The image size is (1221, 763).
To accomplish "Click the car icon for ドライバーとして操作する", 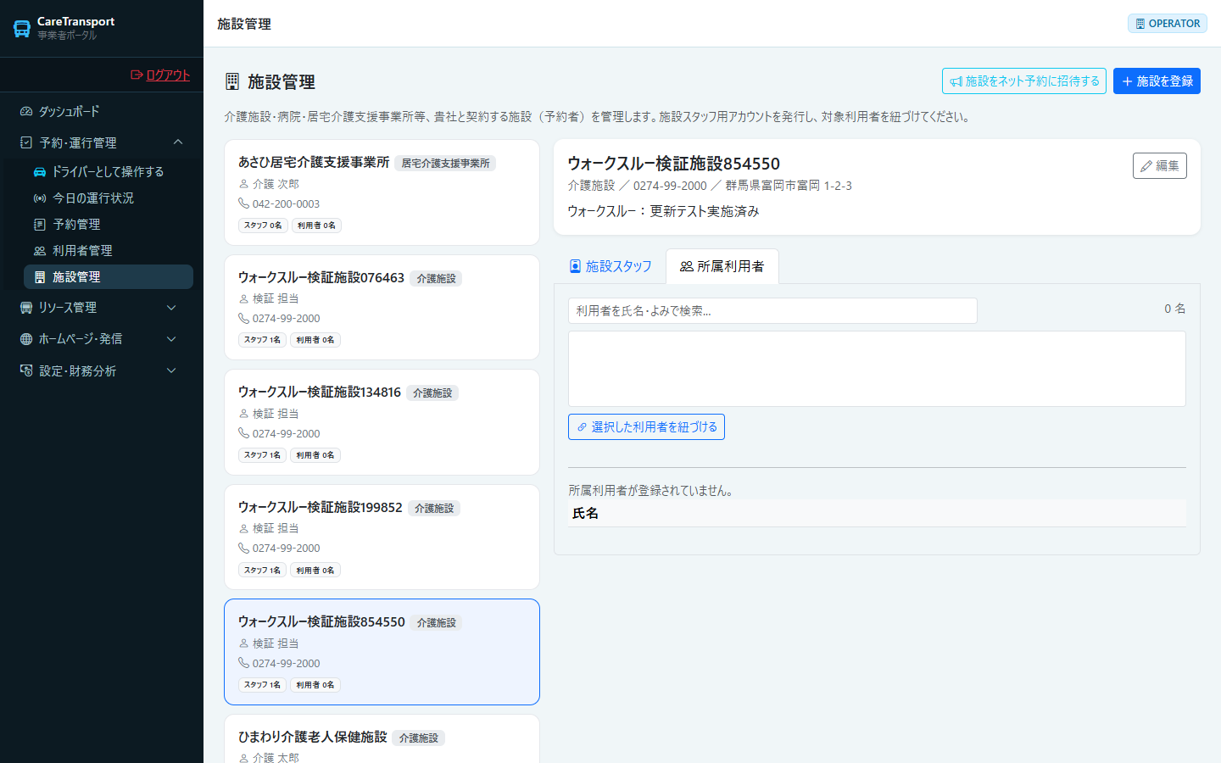I will (x=40, y=171).
